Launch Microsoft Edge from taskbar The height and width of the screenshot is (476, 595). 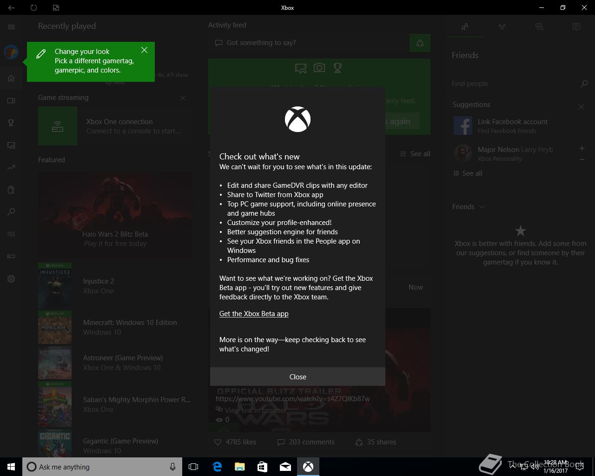(x=217, y=467)
